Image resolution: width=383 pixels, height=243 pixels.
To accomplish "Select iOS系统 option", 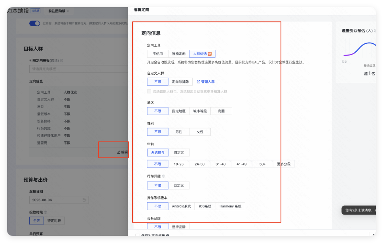I will pyautogui.click(x=205, y=206).
